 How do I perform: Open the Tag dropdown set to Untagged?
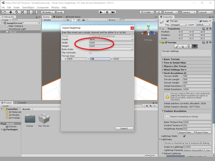[x=178, y=25]
